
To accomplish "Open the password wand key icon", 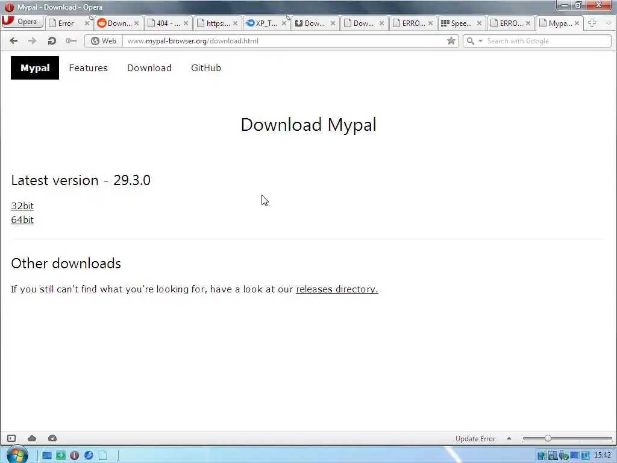I will (x=71, y=41).
